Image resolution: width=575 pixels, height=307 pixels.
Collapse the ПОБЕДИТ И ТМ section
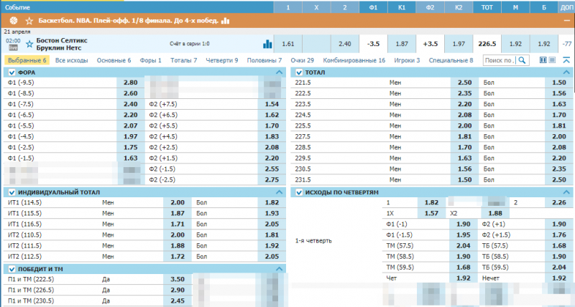point(280,269)
